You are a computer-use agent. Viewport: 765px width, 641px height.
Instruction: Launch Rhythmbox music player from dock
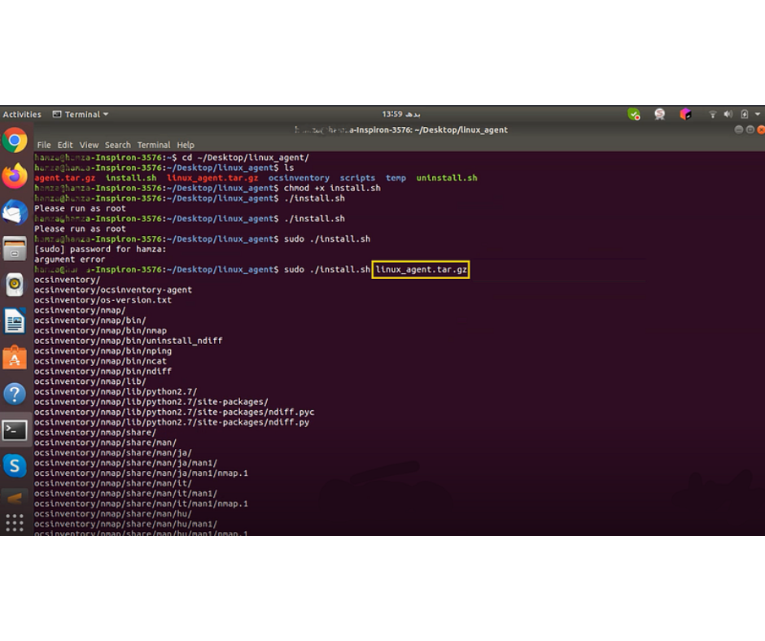(x=15, y=285)
